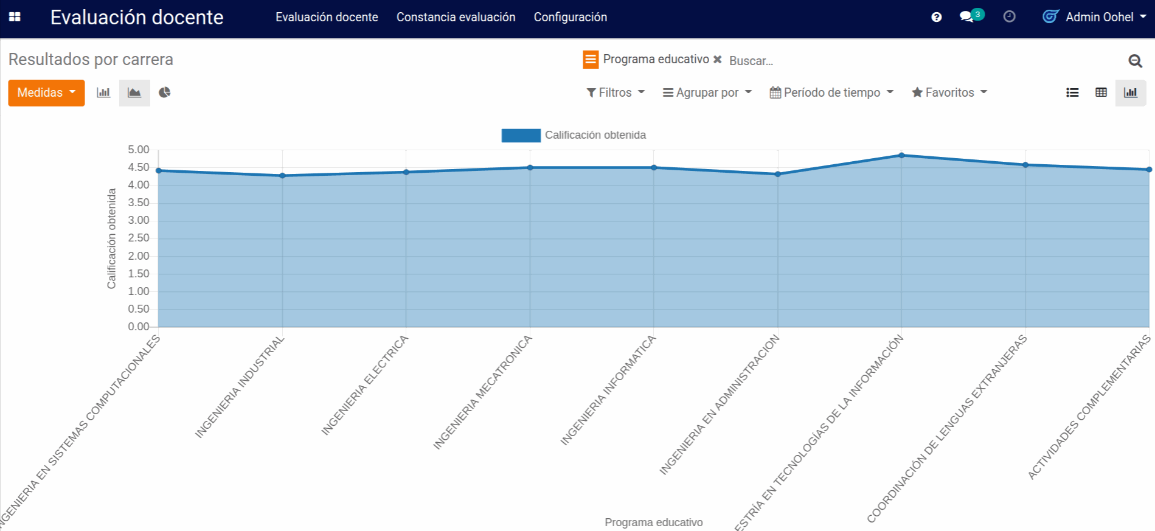This screenshot has height=531, width=1155.
Task: Expand the Filtros dropdown
Action: 615,92
